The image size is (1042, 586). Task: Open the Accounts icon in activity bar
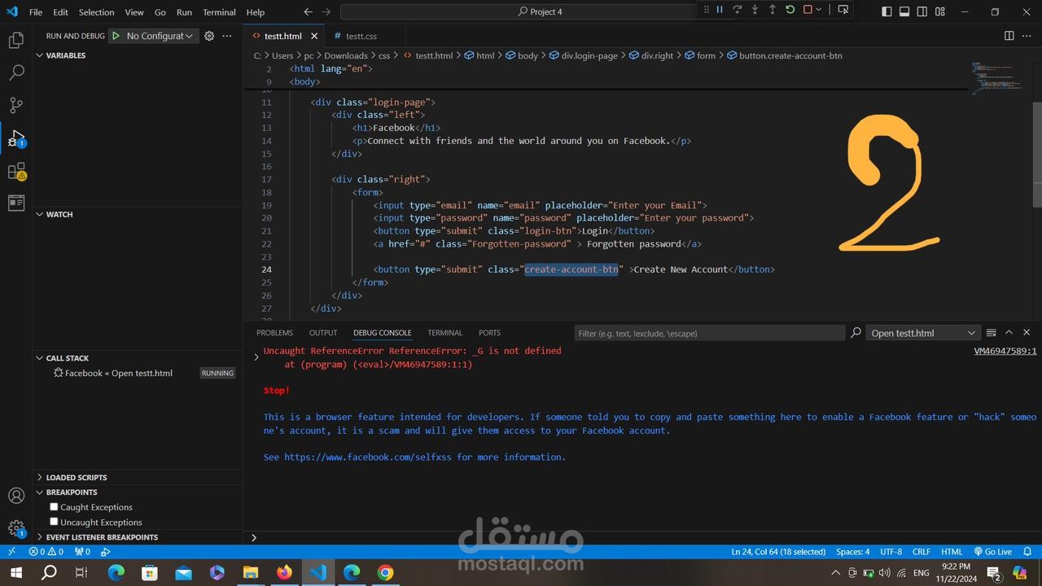16,496
